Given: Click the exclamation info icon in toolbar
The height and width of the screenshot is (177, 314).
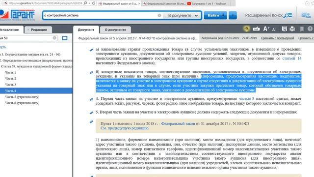Looking at the screenshot, I should coord(310,29).
